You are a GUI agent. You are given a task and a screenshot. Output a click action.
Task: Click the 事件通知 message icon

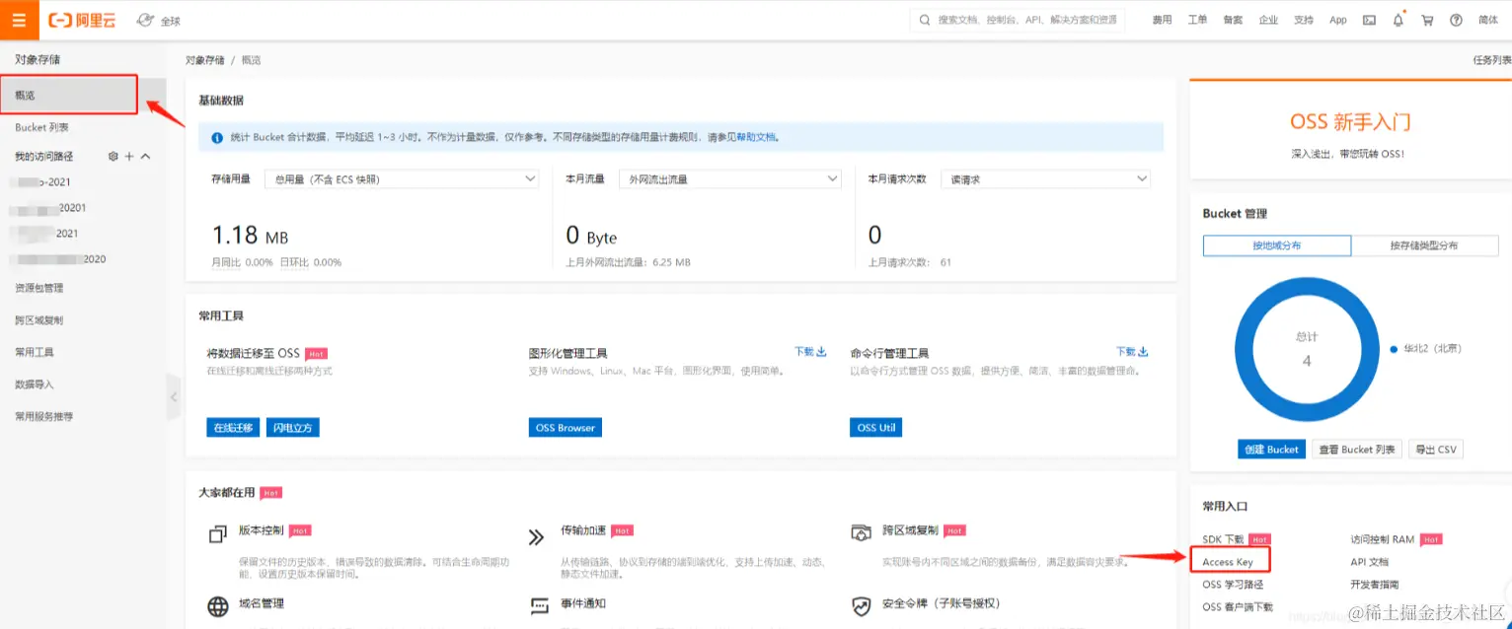540,605
